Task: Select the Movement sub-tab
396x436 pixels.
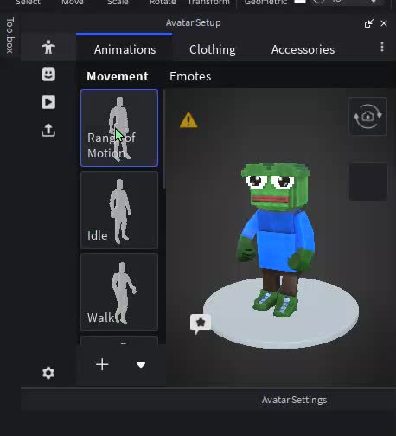Action: tap(118, 76)
